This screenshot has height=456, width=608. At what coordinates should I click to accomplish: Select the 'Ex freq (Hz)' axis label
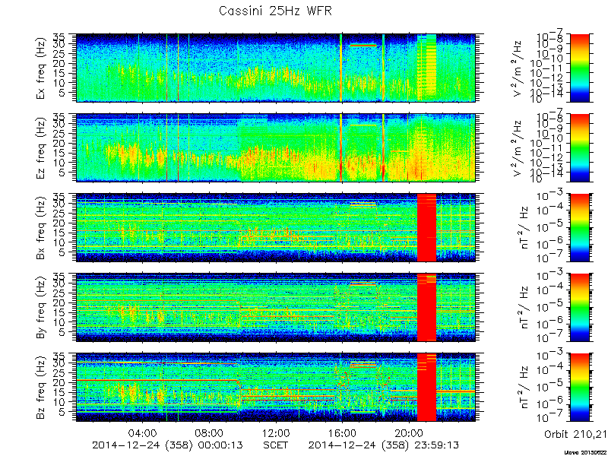(41, 68)
